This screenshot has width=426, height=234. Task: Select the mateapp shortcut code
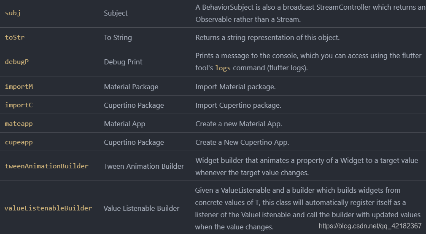click(19, 124)
